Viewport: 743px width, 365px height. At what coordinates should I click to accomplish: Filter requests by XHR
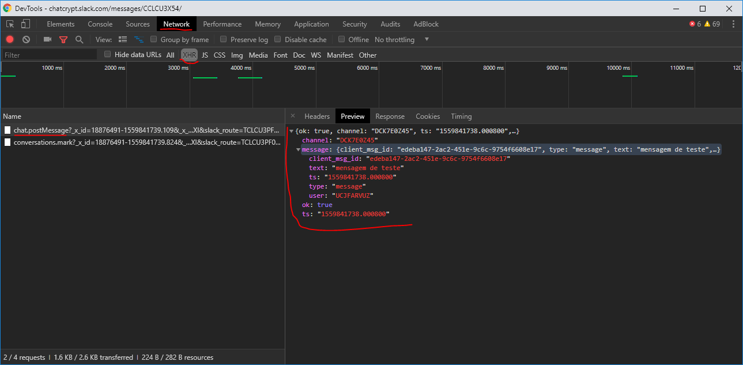point(190,55)
